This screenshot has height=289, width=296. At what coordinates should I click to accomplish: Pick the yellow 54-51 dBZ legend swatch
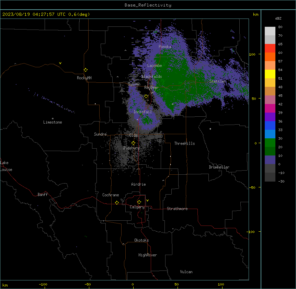[x=270, y=74]
